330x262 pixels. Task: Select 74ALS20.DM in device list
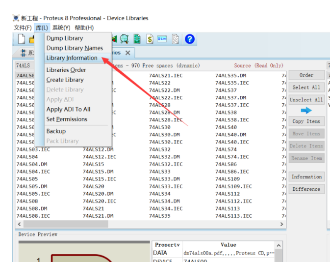[x=98, y=194]
